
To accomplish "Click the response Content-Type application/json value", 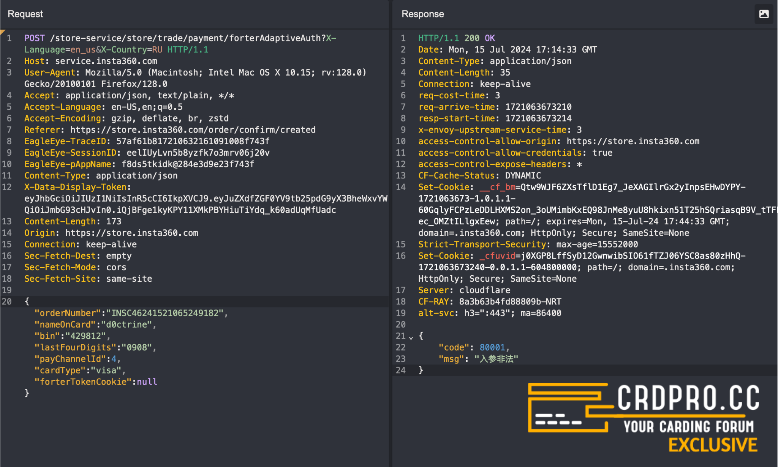I will [530, 61].
